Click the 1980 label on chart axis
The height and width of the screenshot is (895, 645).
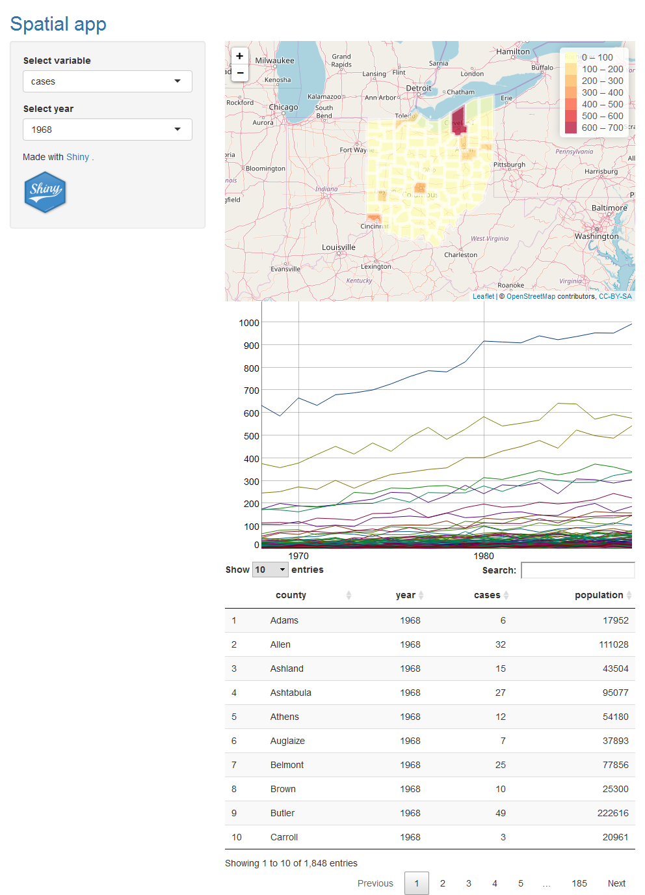click(x=484, y=556)
